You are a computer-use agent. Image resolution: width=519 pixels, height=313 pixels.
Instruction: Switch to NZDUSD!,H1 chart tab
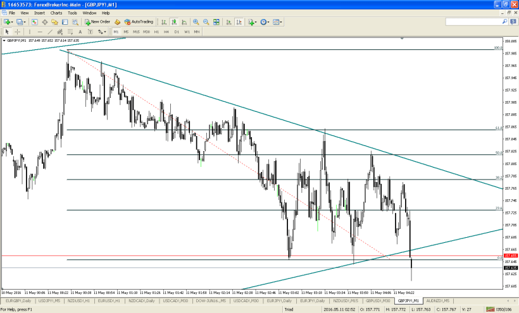pyautogui.click(x=78, y=301)
